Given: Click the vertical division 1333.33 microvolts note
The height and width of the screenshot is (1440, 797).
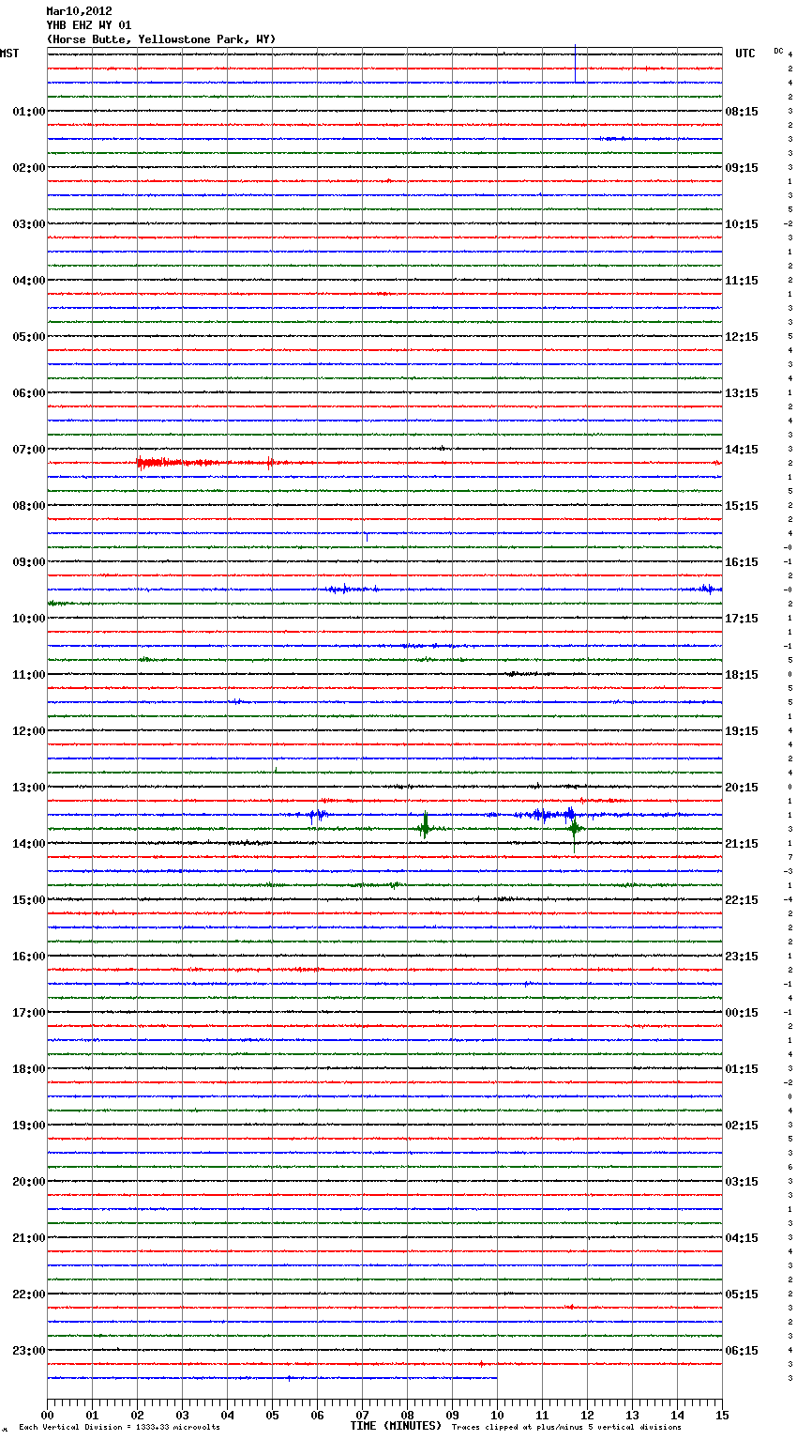Looking at the screenshot, I should [119, 1428].
